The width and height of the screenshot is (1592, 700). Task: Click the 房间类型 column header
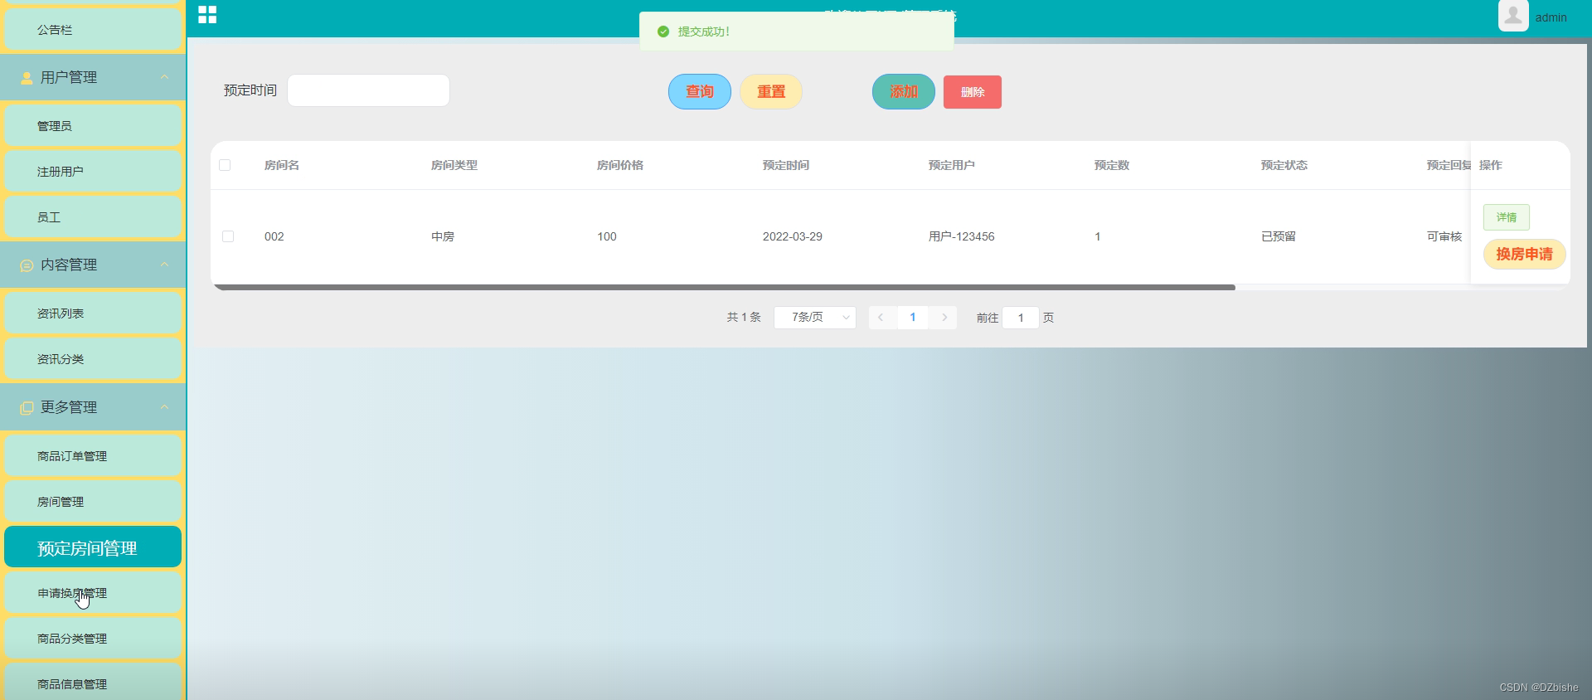[454, 165]
